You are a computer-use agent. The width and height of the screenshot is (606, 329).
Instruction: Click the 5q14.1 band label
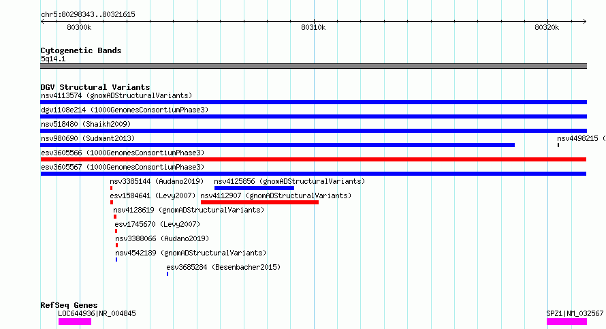click(53, 59)
